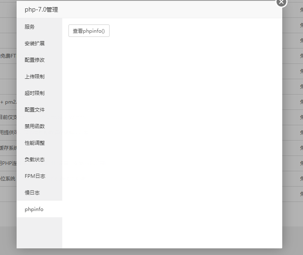Switch to 安装扩展 tab

click(39, 44)
